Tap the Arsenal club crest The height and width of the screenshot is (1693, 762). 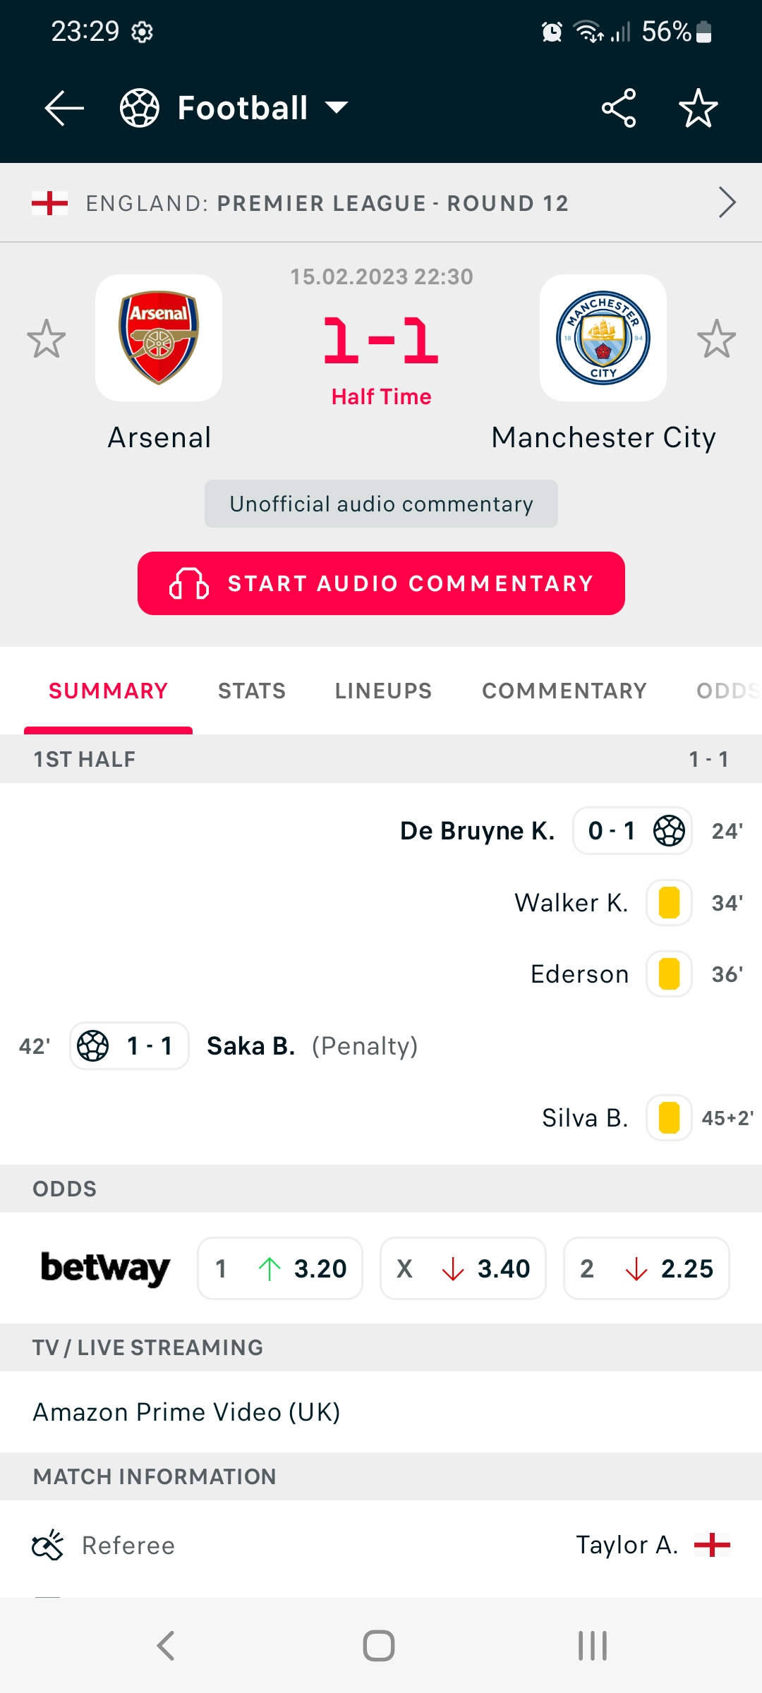159,338
